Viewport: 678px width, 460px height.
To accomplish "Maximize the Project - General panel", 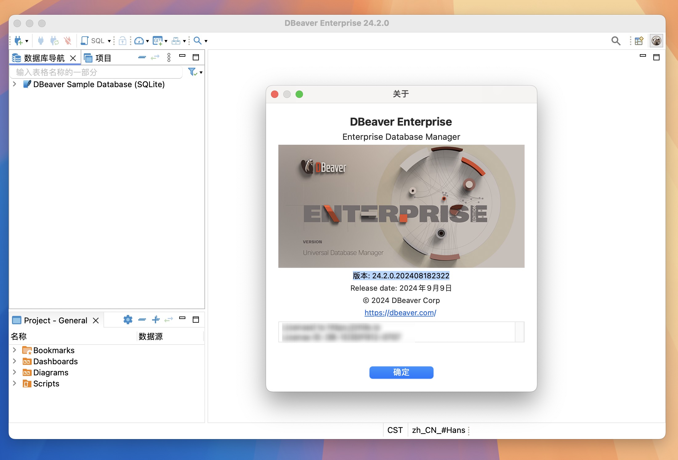I will (x=196, y=320).
